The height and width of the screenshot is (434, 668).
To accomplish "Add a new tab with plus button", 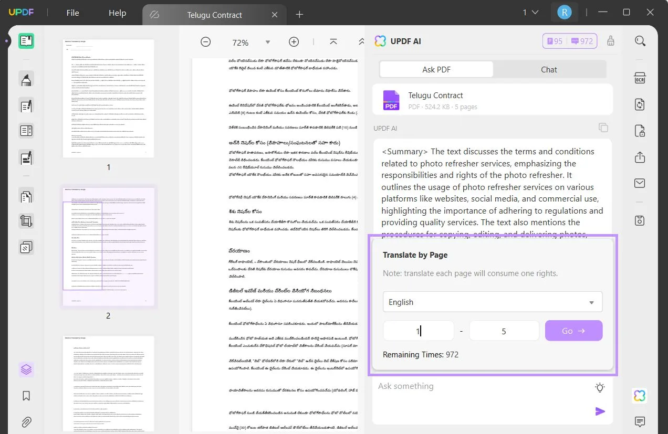I will tap(299, 15).
